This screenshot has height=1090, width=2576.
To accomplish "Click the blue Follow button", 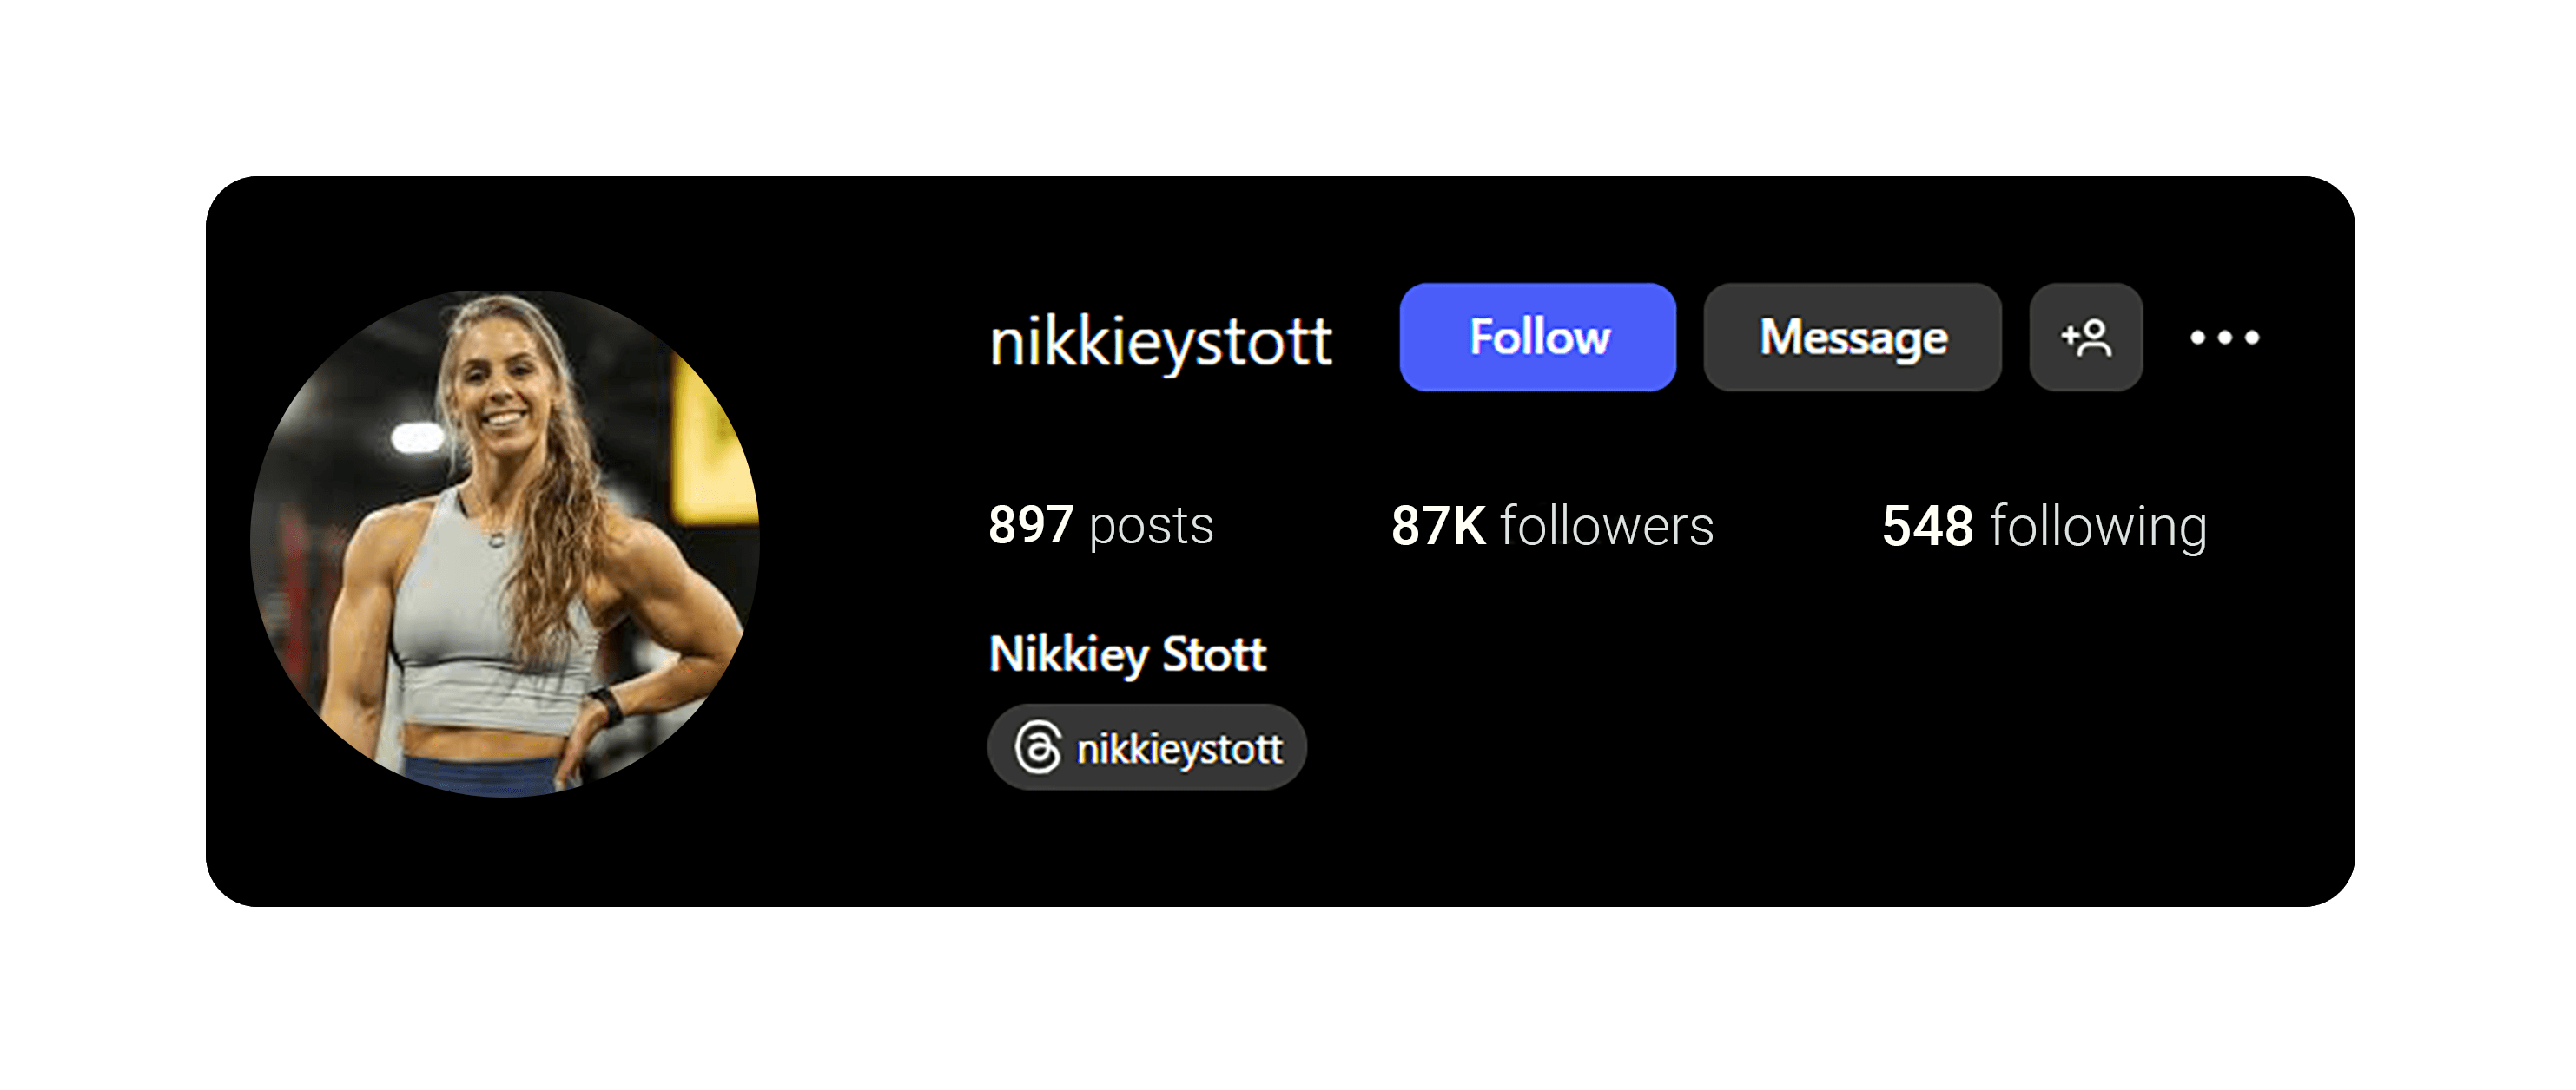I will [1538, 338].
